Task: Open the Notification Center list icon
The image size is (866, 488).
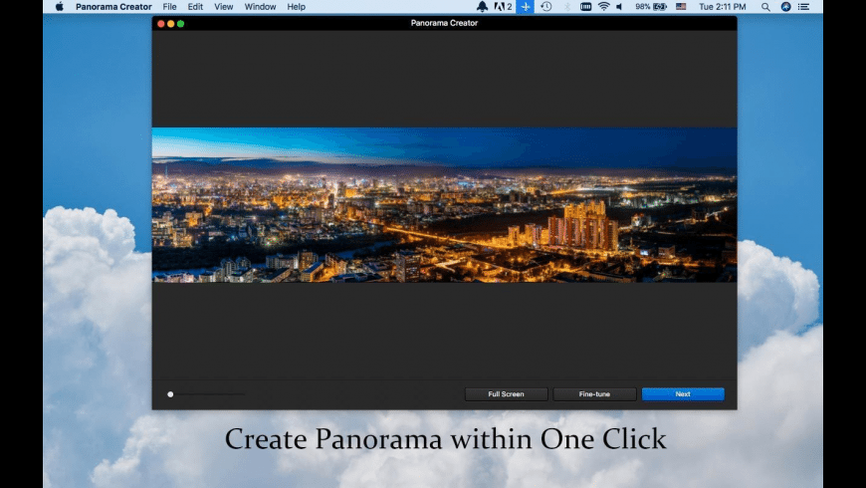Action: click(x=804, y=7)
